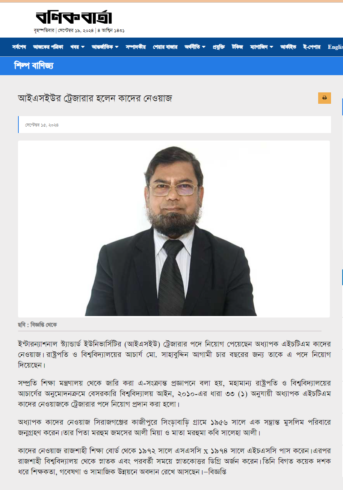Open the সর্বশেষ menu item
Image resolution: width=343 pixels, height=490 pixels.
point(19,47)
